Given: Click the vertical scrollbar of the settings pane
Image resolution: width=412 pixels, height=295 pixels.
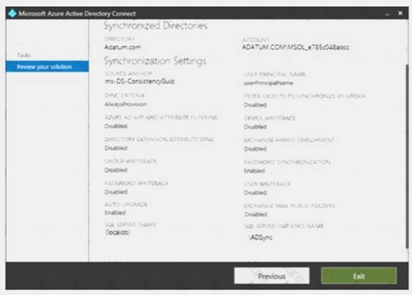Looking at the screenshot, I should pyautogui.click(x=407, y=156).
